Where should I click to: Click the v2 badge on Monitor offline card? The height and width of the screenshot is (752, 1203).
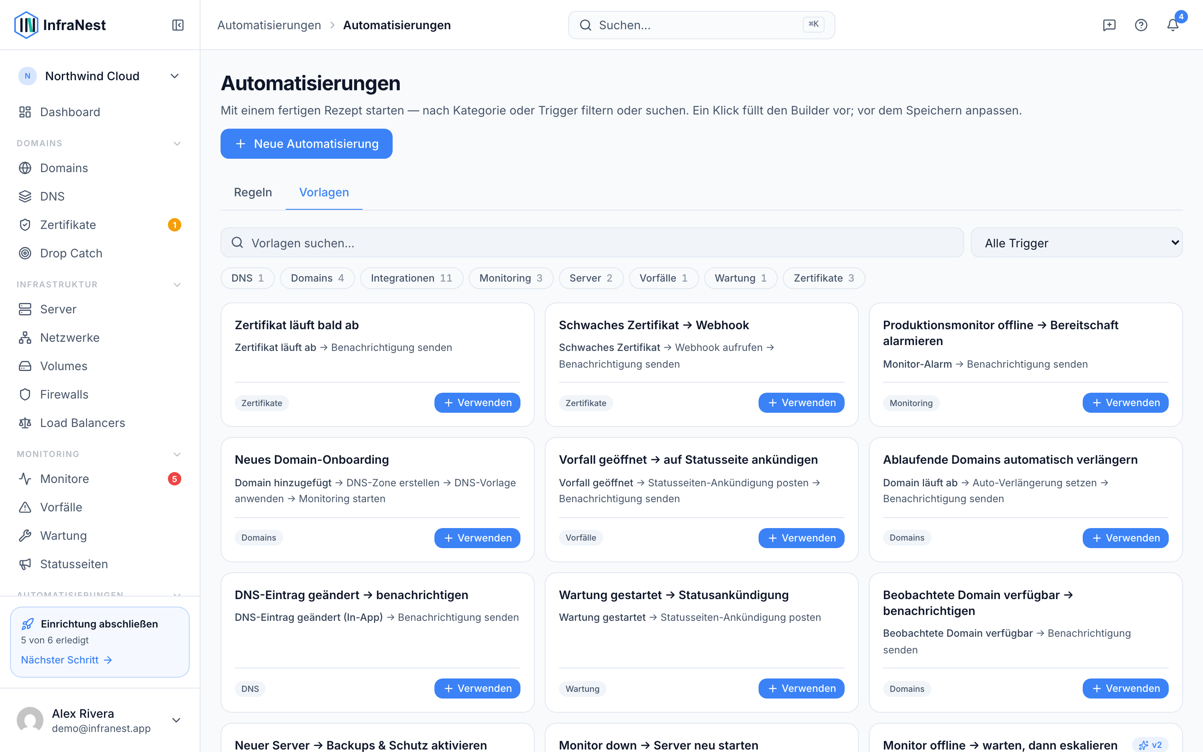(1150, 744)
